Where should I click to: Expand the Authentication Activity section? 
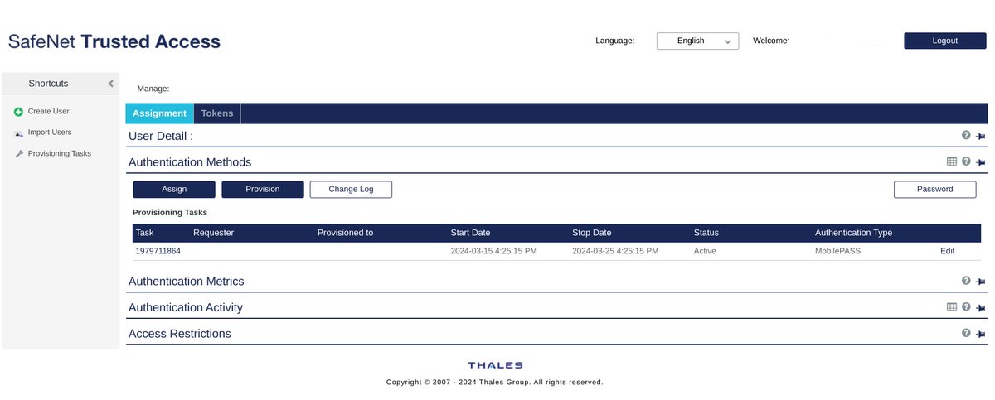tap(186, 307)
